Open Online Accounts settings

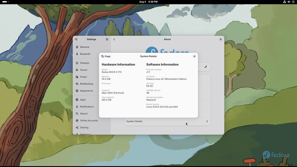point(92,121)
